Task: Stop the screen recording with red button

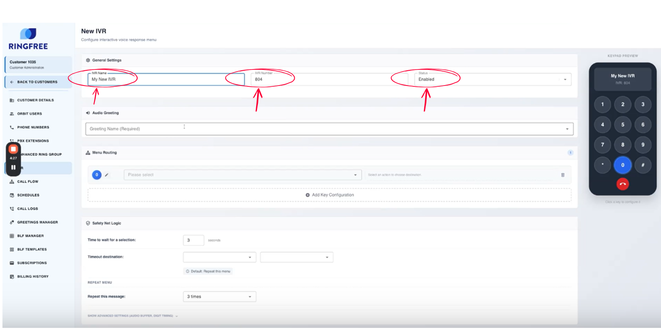Action: (x=13, y=149)
